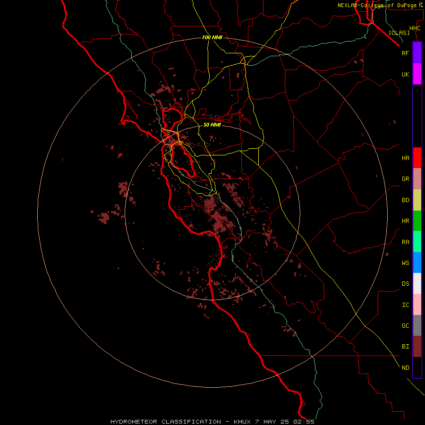Click the 100 NMI range ring label

212,37
